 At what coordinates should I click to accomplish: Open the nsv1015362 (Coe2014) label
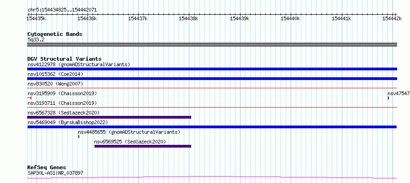tap(55, 74)
